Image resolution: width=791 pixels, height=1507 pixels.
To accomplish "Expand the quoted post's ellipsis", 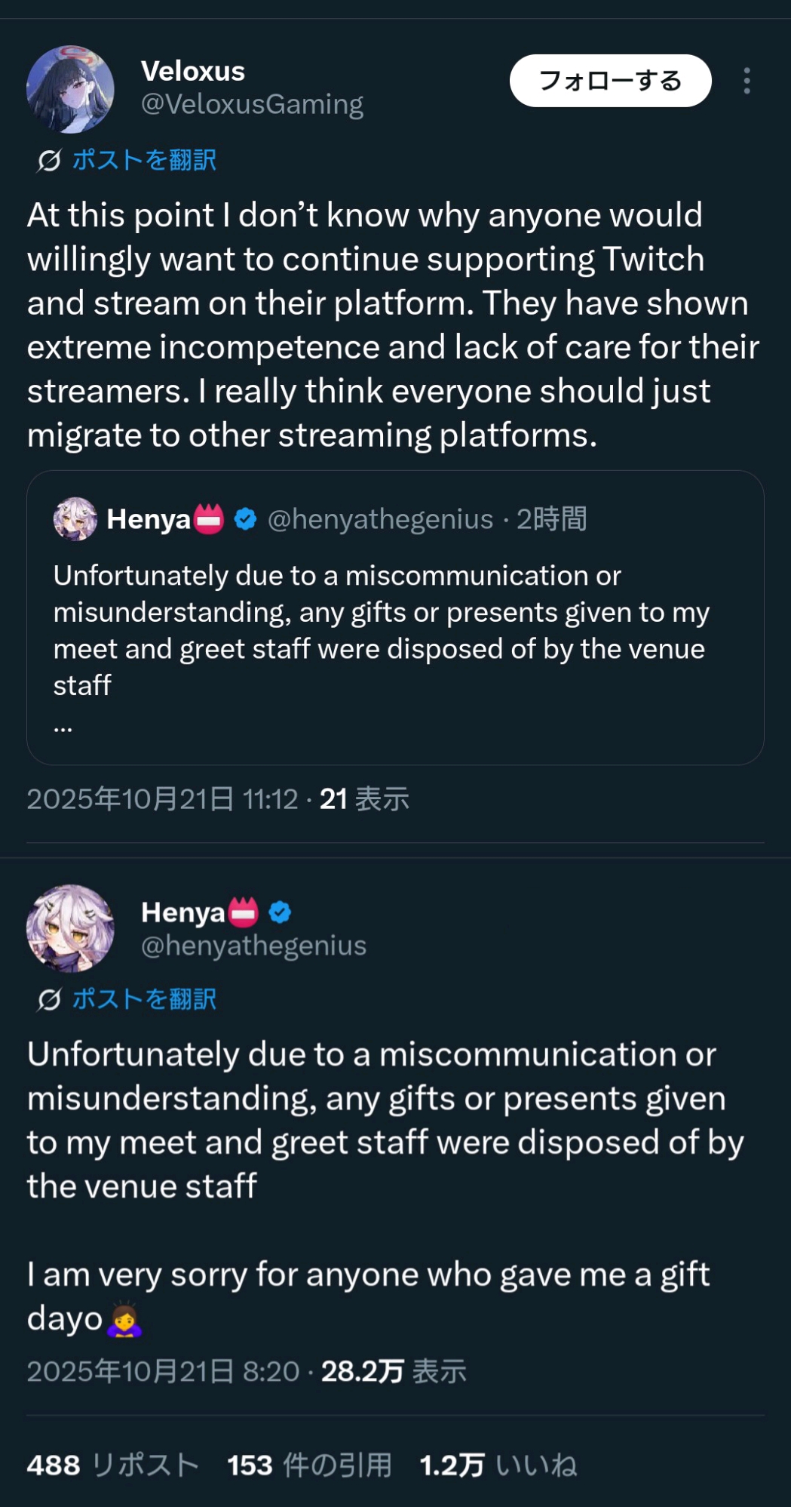I will pyautogui.click(x=63, y=728).
